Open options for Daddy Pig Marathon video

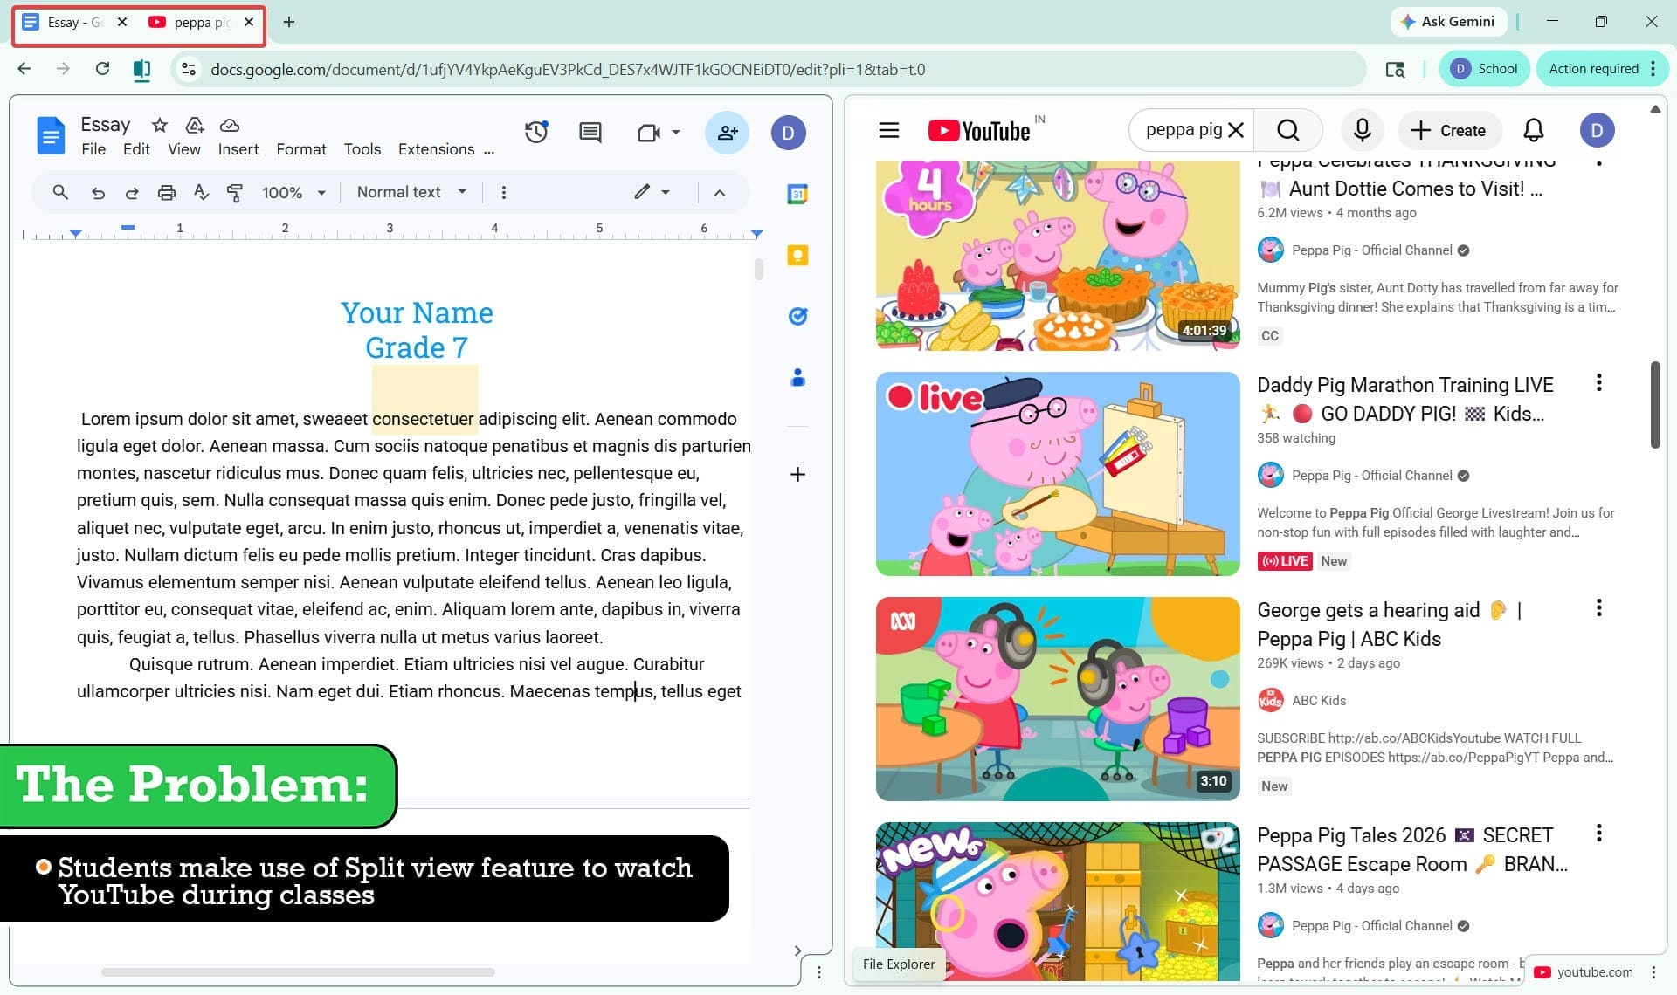[1598, 382]
